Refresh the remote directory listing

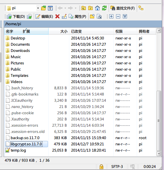(104, 8)
